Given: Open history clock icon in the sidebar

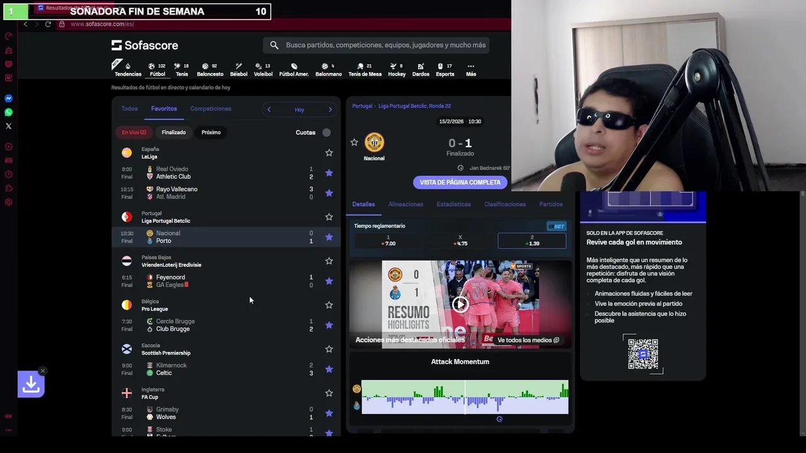Looking at the screenshot, I should [9, 174].
